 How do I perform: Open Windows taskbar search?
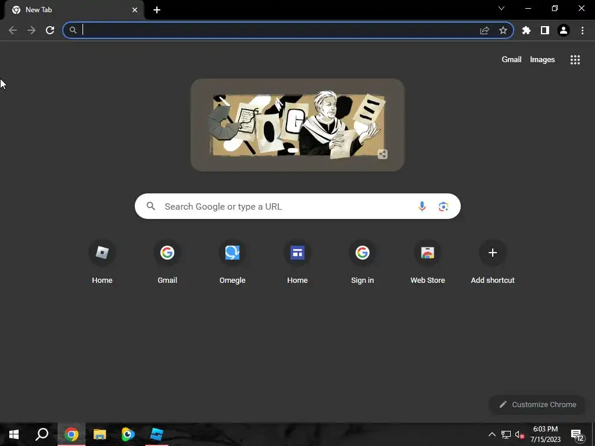[42, 434]
